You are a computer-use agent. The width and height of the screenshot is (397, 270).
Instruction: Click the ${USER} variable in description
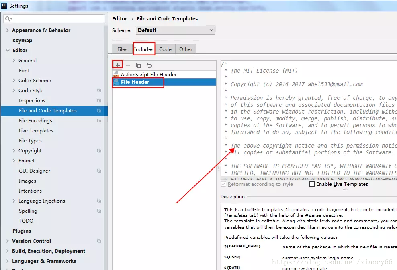(x=232, y=257)
